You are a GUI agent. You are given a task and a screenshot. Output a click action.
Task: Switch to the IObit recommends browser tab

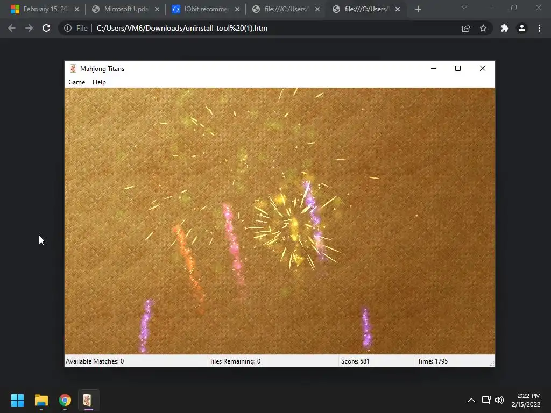click(x=206, y=9)
